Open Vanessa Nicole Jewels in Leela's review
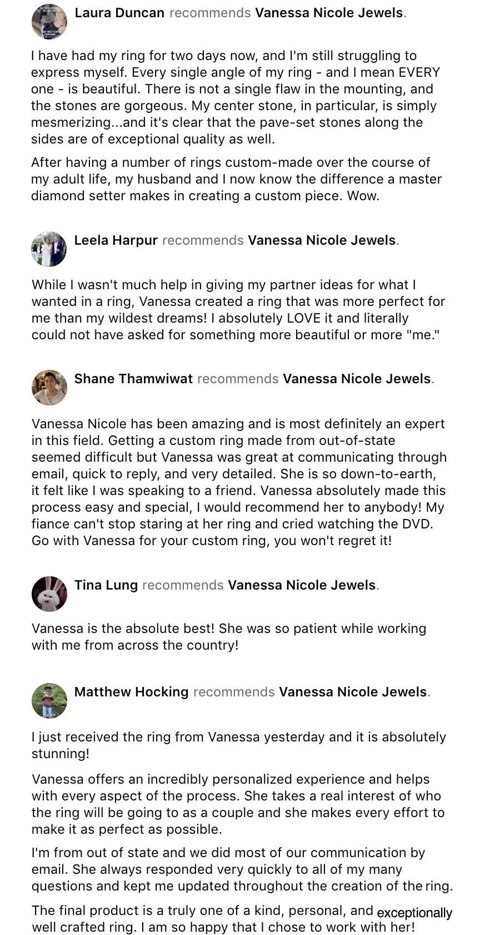This screenshot has width=480, height=935. 322,240
